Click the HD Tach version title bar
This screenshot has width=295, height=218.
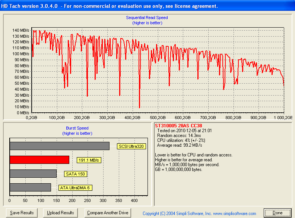pos(147,6)
